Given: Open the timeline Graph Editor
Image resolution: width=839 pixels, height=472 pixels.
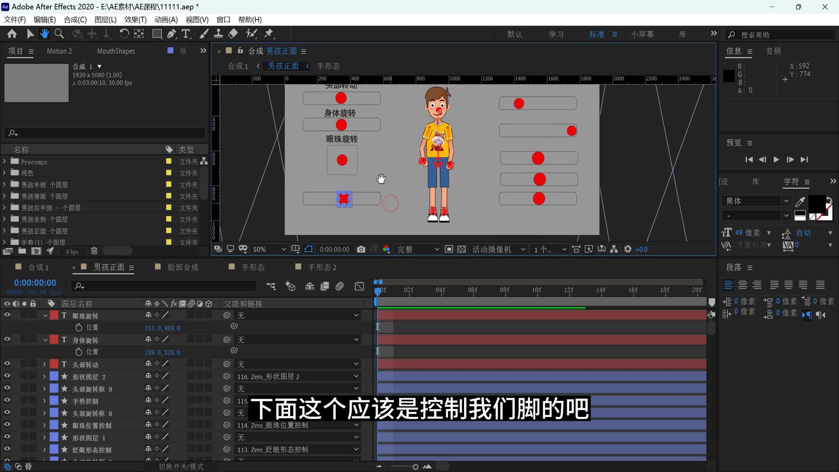Looking at the screenshot, I should point(359,286).
